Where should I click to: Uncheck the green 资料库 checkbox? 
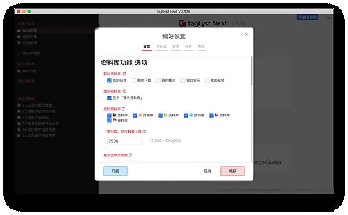pyautogui.click(x=161, y=115)
